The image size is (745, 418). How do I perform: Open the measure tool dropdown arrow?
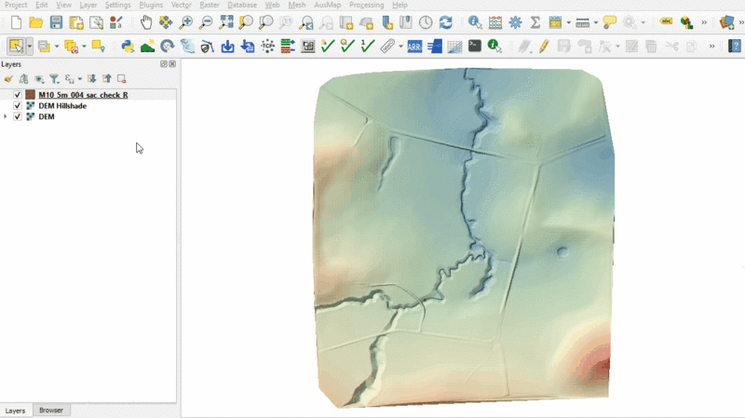click(596, 22)
